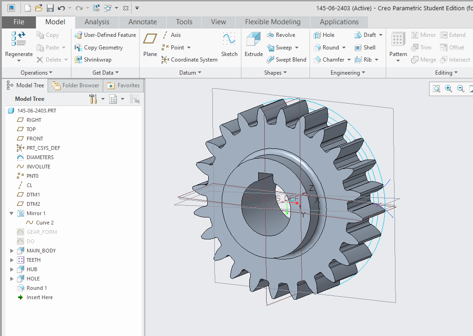Open the Favorites panel
Image resolution: width=473 pixels, height=336 pixels.
click(123, 85)
